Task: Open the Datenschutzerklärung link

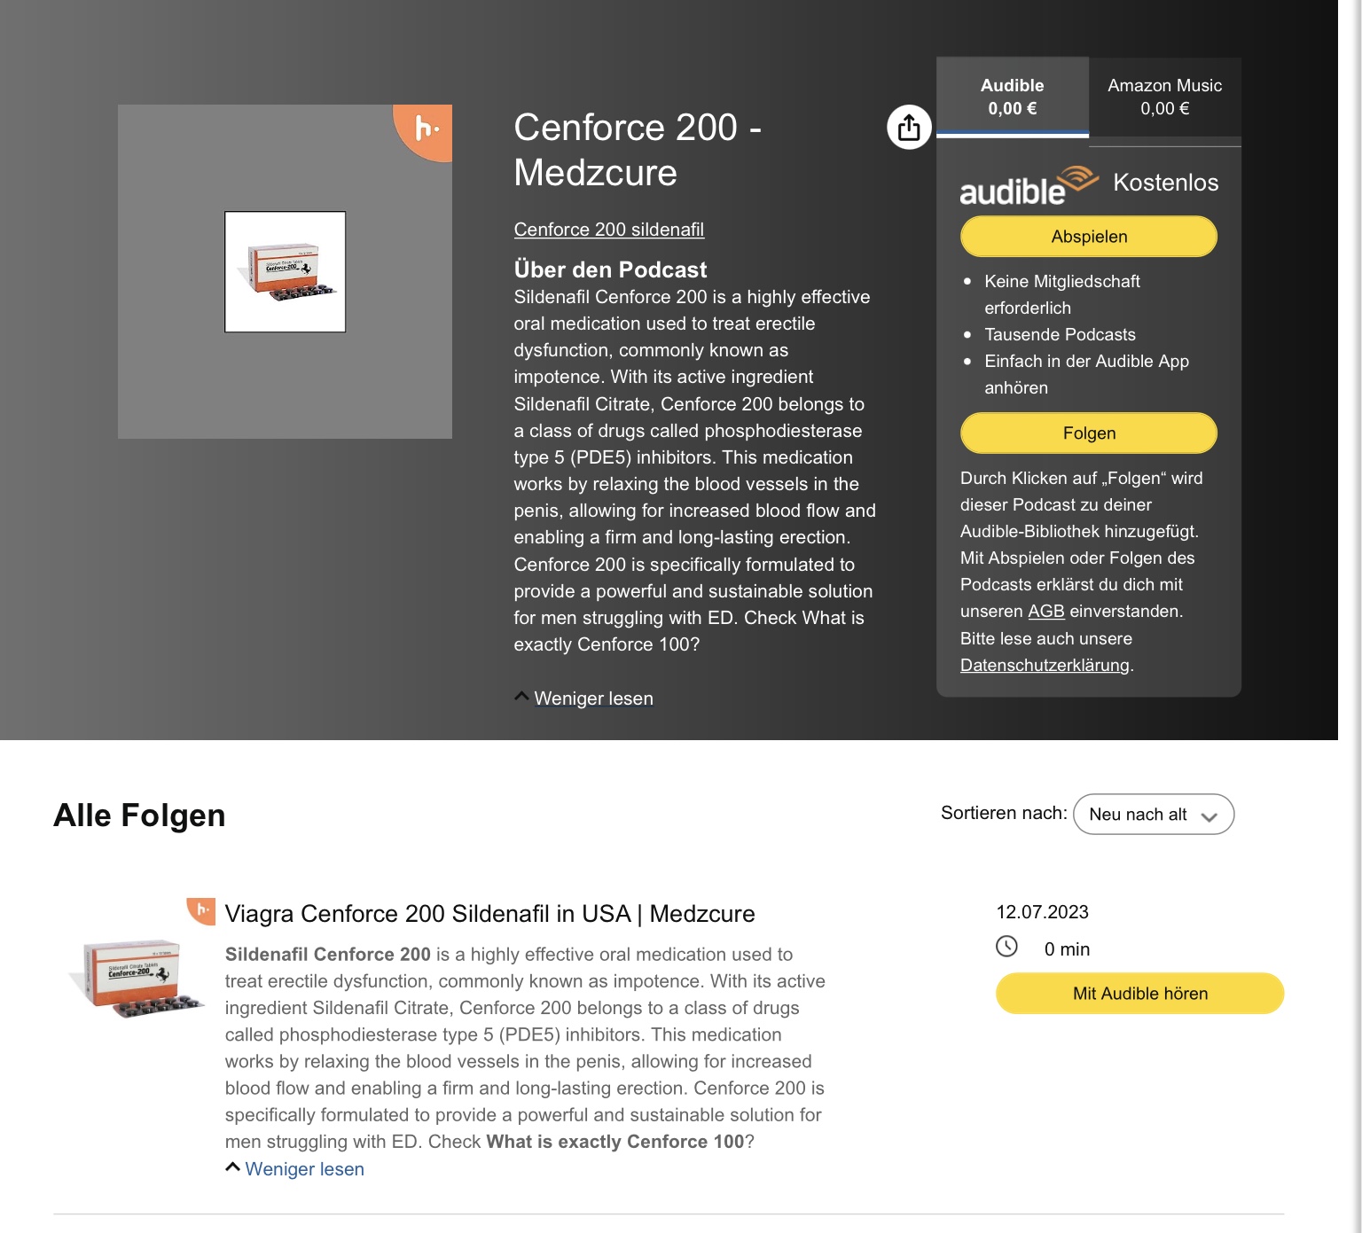Action: coord(1045,665)
